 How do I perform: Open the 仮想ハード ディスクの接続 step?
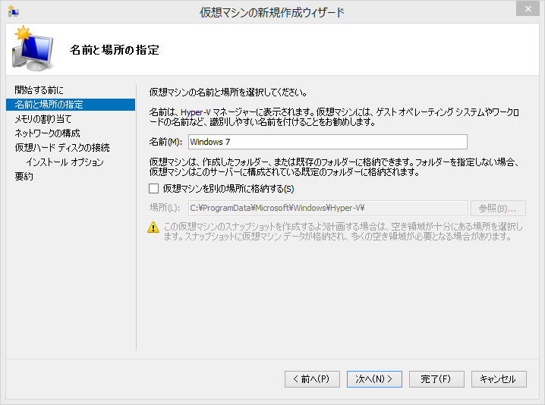point(62,148)
